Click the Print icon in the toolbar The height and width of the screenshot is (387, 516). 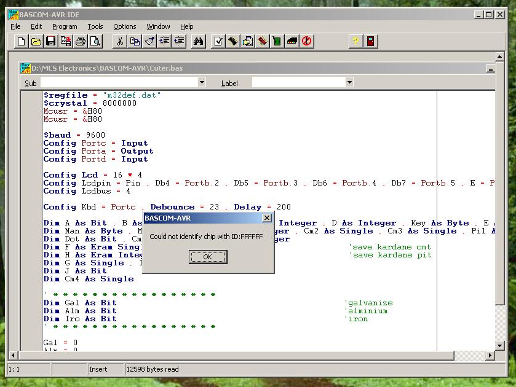pyautogui.click(x=81, y=41)
